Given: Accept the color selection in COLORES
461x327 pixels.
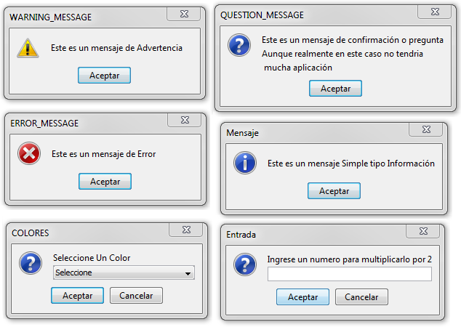Looking at the screenshot, I should point(77,296).
